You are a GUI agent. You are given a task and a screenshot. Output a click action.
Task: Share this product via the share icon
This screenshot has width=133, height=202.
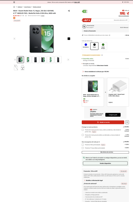(x=69, y=11)
